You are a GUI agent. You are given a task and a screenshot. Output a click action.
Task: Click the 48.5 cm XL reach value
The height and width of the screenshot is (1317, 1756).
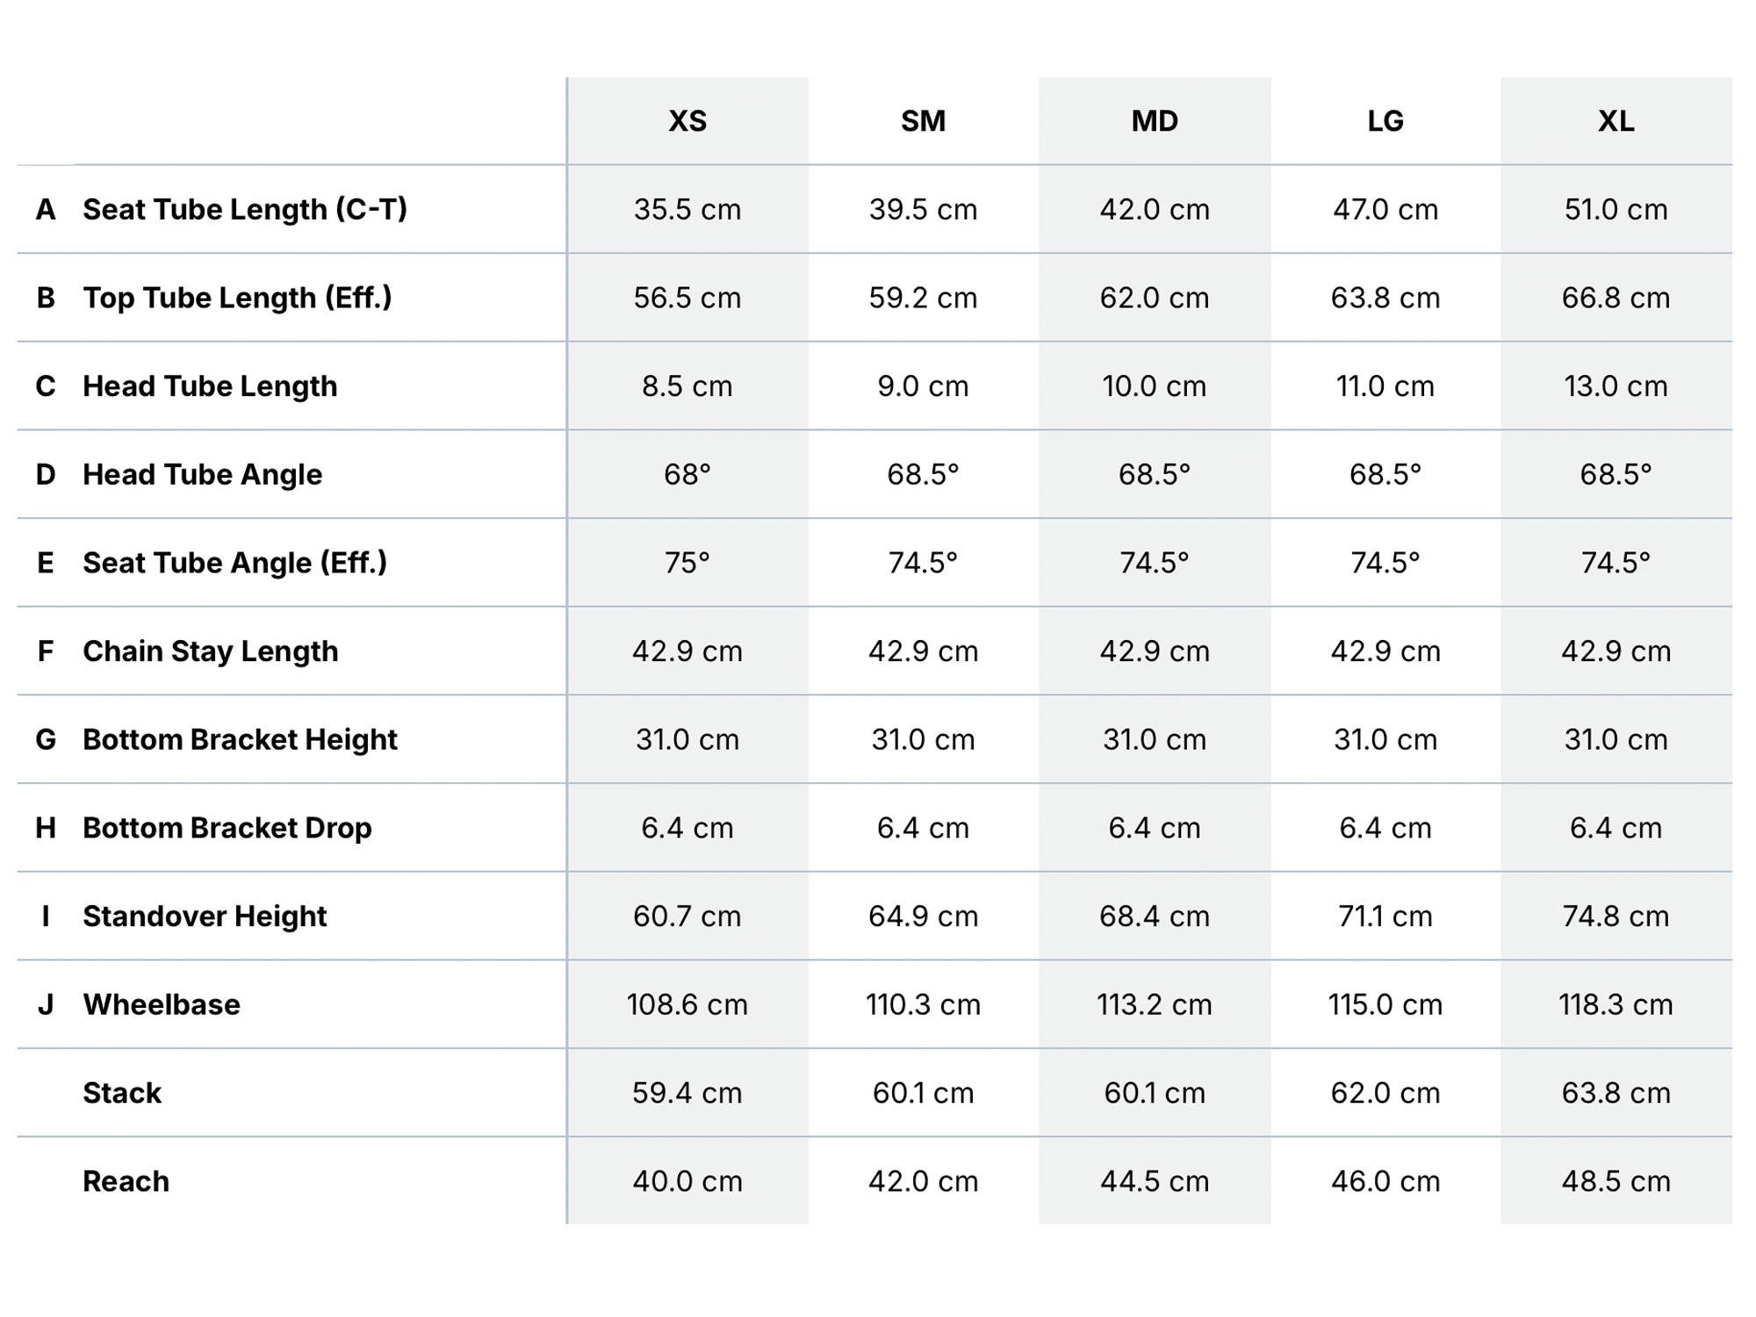tap(1616, 1182)
